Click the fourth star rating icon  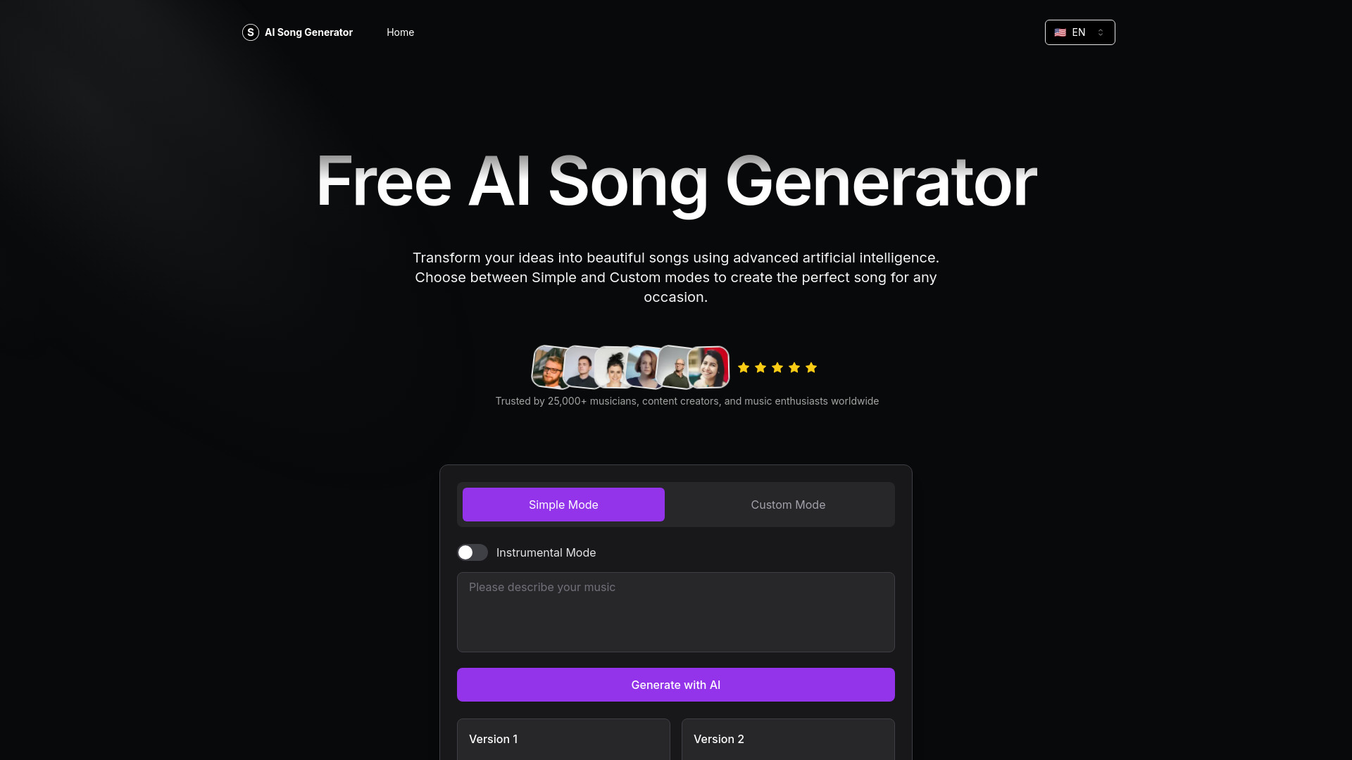(794, 367)
